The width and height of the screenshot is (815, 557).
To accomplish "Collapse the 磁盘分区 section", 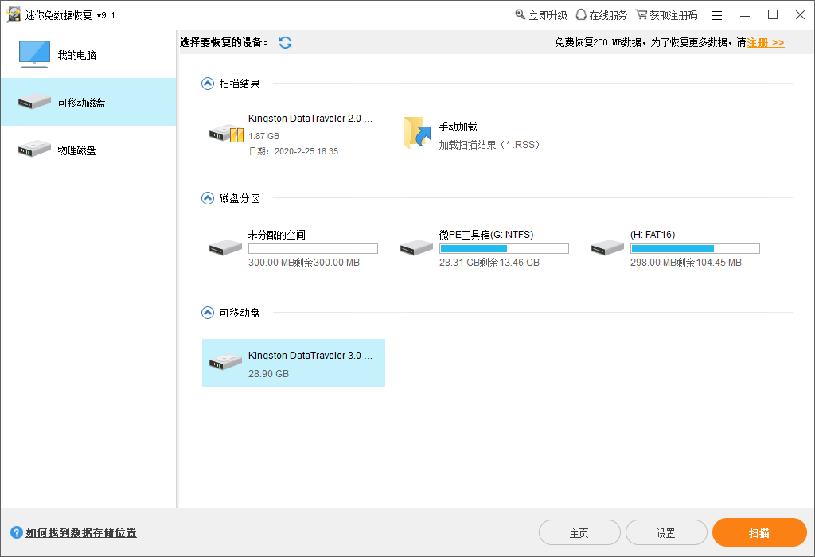I will [208, 198].
